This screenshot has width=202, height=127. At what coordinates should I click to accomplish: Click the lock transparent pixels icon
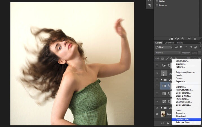tap(163, 59)
